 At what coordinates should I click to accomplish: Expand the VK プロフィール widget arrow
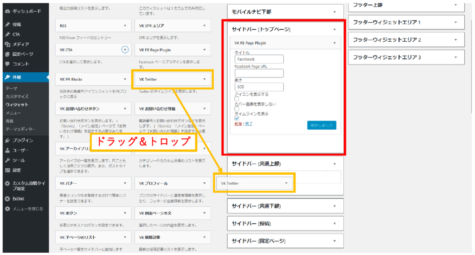205,183
